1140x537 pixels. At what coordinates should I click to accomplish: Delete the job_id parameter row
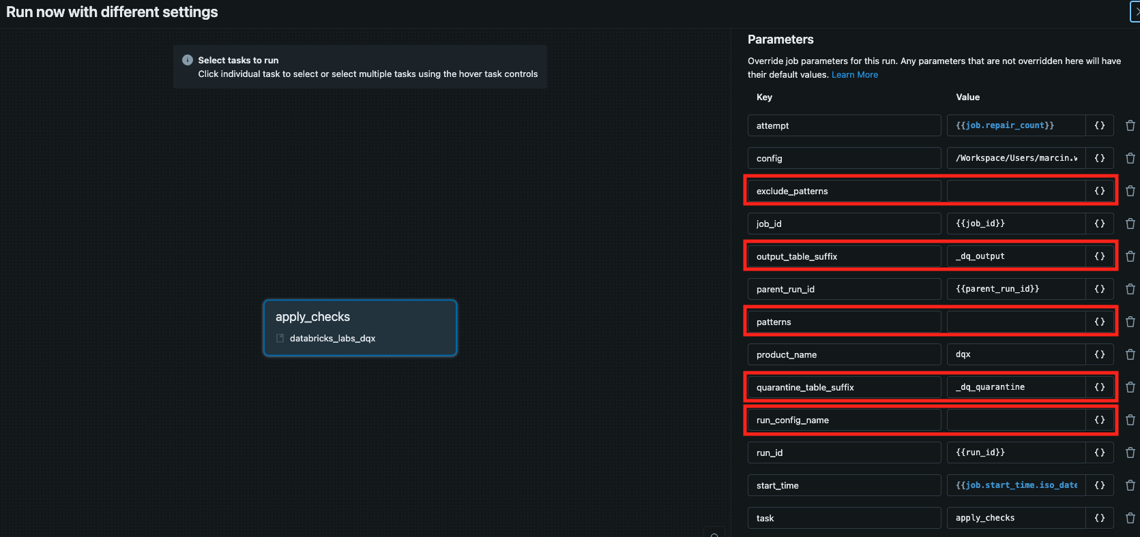pos(1130,224)
